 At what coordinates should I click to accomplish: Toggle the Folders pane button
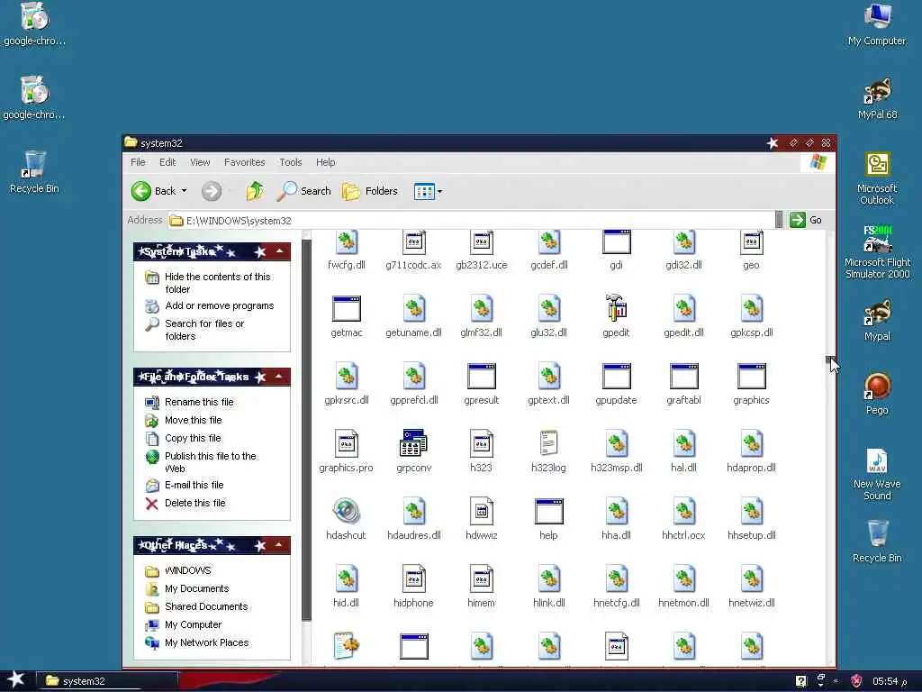(370, 191)
